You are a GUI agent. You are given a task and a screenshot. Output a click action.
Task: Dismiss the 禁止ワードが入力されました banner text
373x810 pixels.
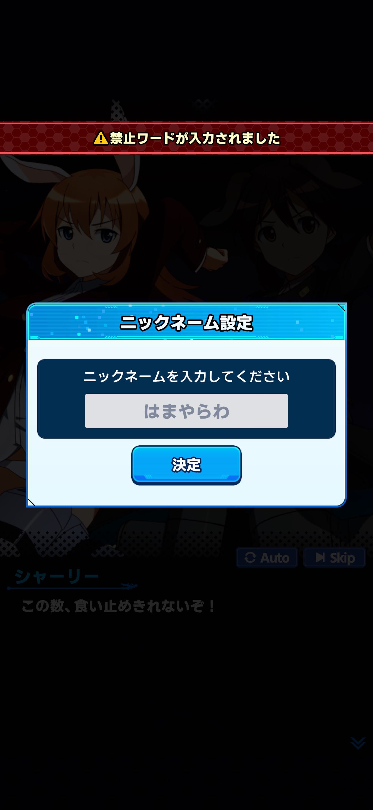click(195, 138)
